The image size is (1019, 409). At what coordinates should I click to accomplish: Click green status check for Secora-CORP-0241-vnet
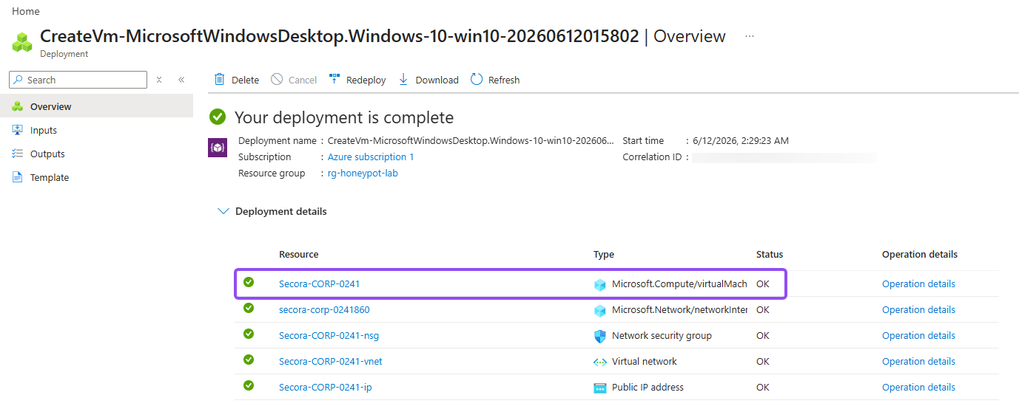[249, 360]
